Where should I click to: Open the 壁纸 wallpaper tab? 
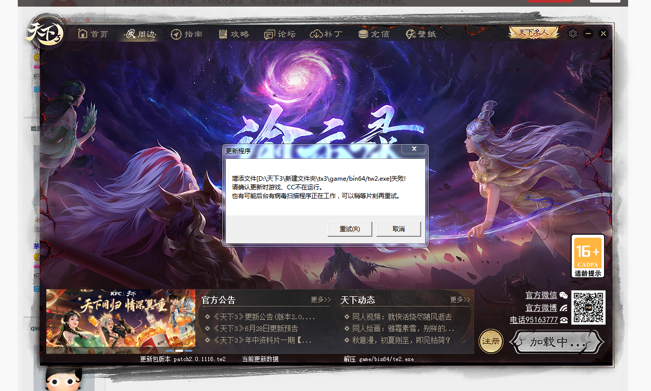421,34
